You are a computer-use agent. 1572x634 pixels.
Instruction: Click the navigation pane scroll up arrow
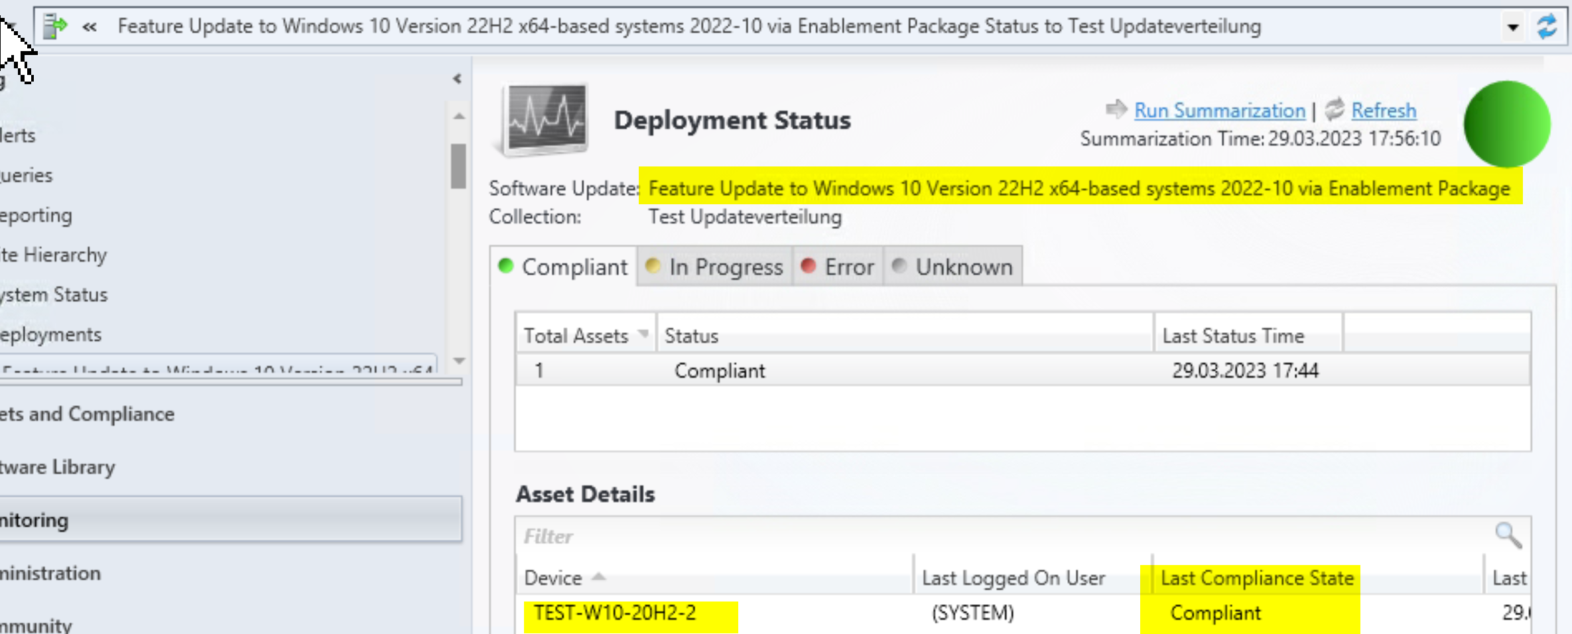[x=458, y=116]
